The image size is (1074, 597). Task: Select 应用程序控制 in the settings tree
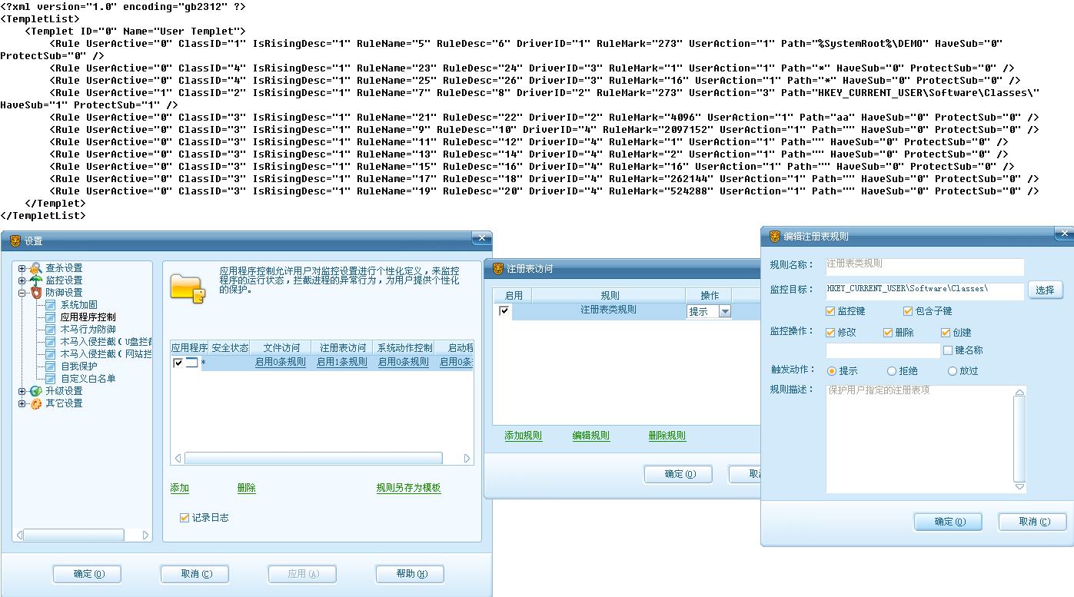(x=88, y=317)
